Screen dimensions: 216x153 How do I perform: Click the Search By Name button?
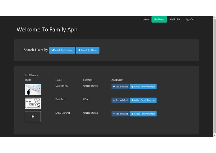pyautogui.click(x=88, y=50)
